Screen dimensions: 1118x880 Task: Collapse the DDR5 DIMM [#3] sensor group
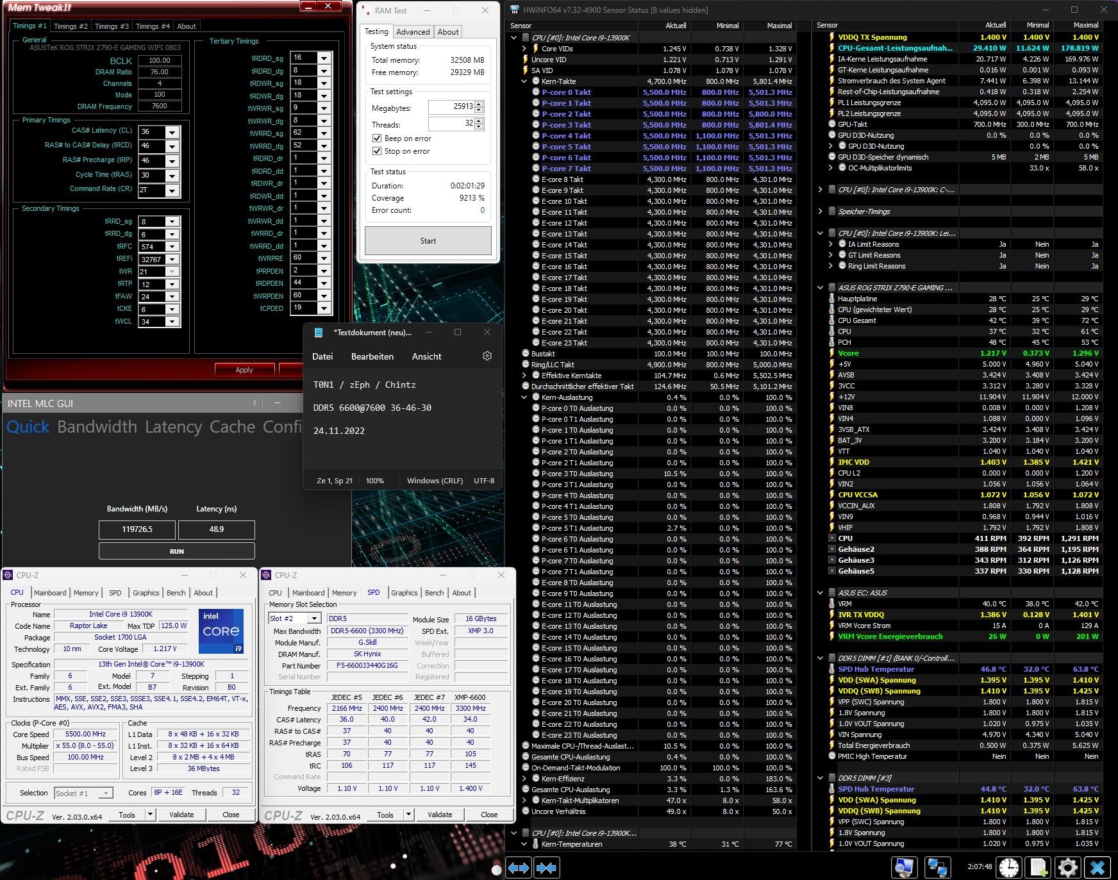pos(821,778)
